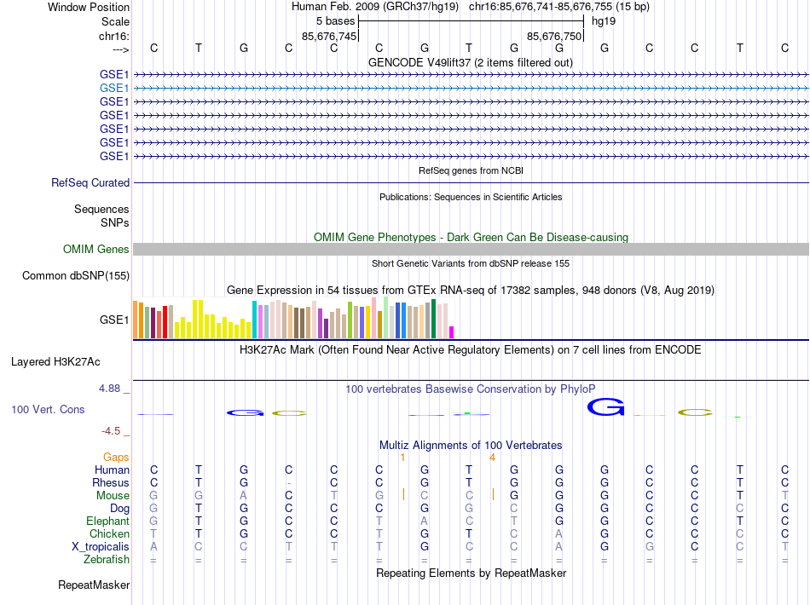This screenshot has width=810, height=605.
Task: Click the magenta bar in GTEx chart
Action: pyautogui.click(x=452, y=332)
